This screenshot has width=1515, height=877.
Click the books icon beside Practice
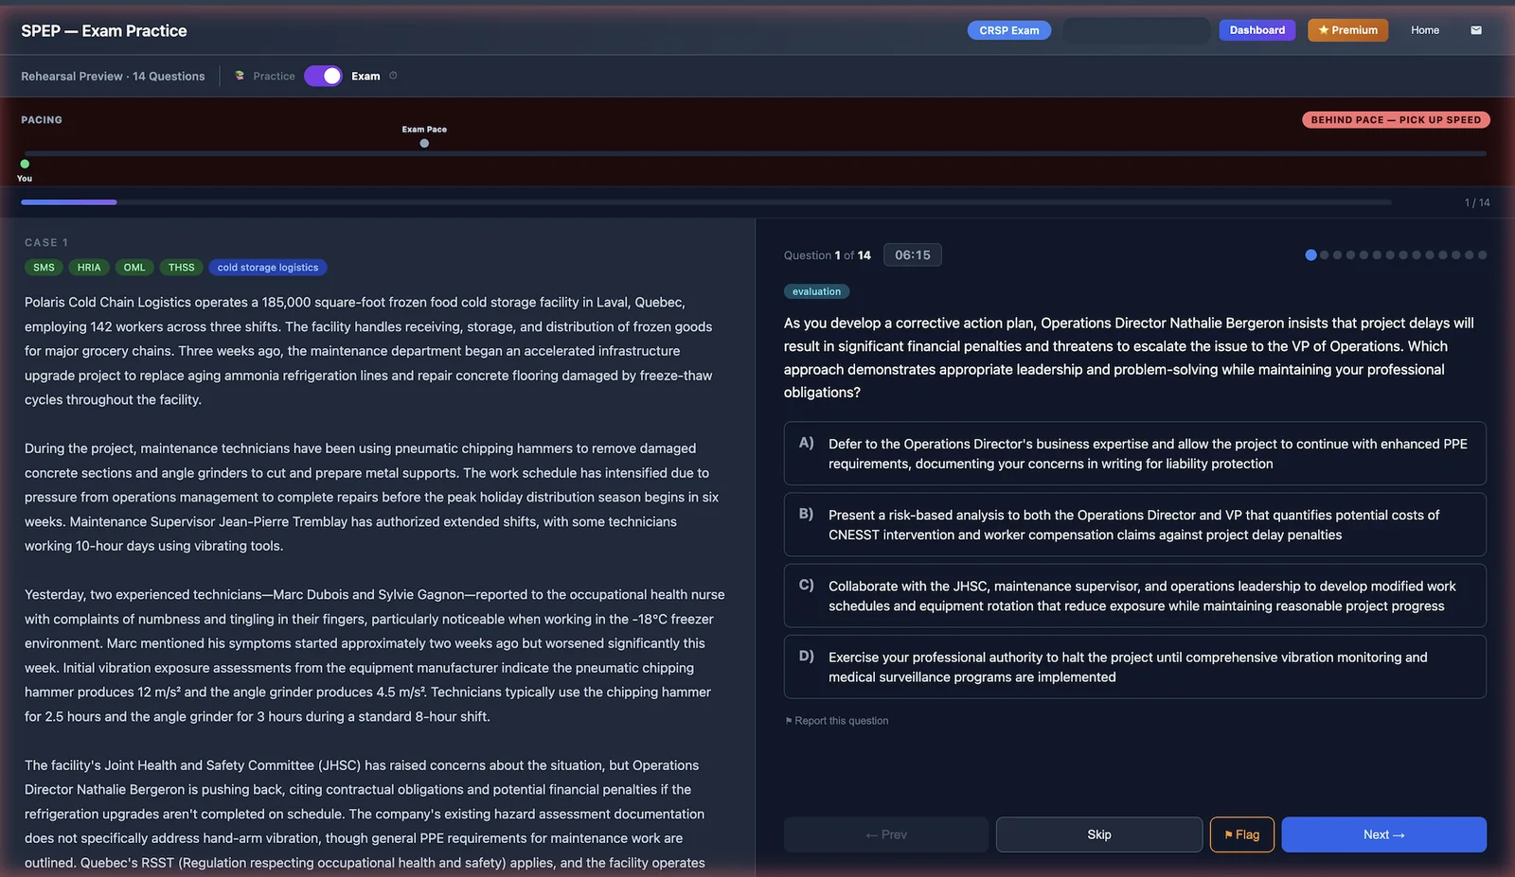pyautogui.click(x=240, y=76)
